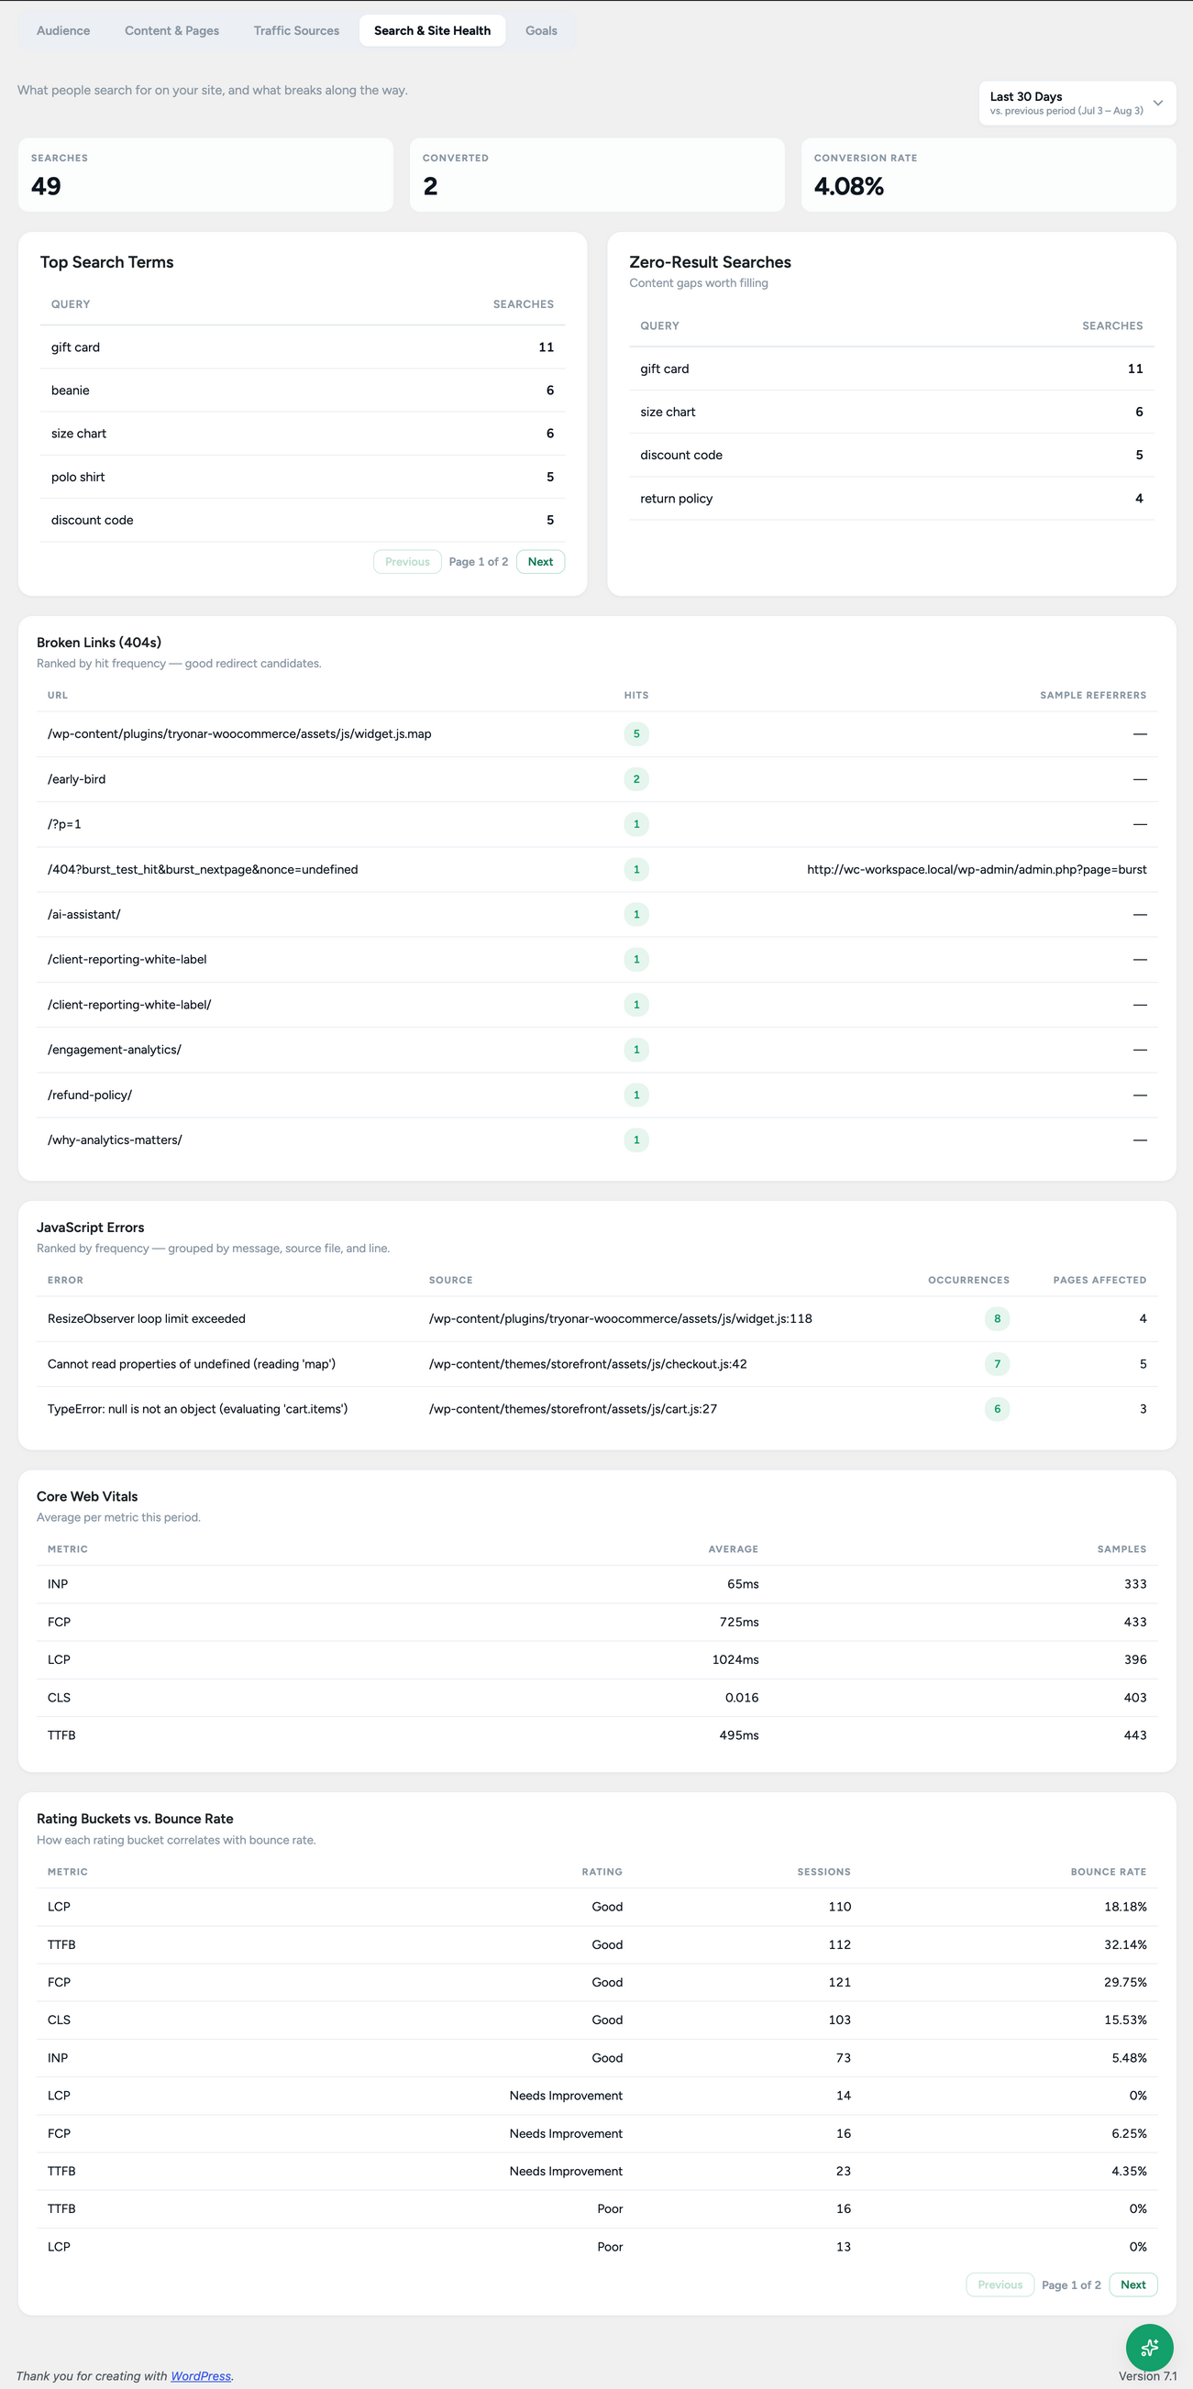Click the /why-analytics-matters/ broken URL
Viewport: 1193px width, 2389px height.
tap(115, 1140)
